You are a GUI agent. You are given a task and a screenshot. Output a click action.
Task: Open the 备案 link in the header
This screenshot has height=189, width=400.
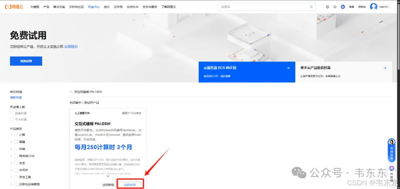351,7
